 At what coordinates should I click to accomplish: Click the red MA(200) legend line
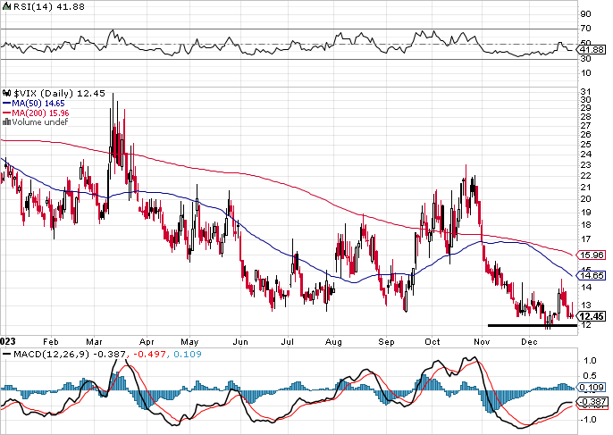[6, 113]
